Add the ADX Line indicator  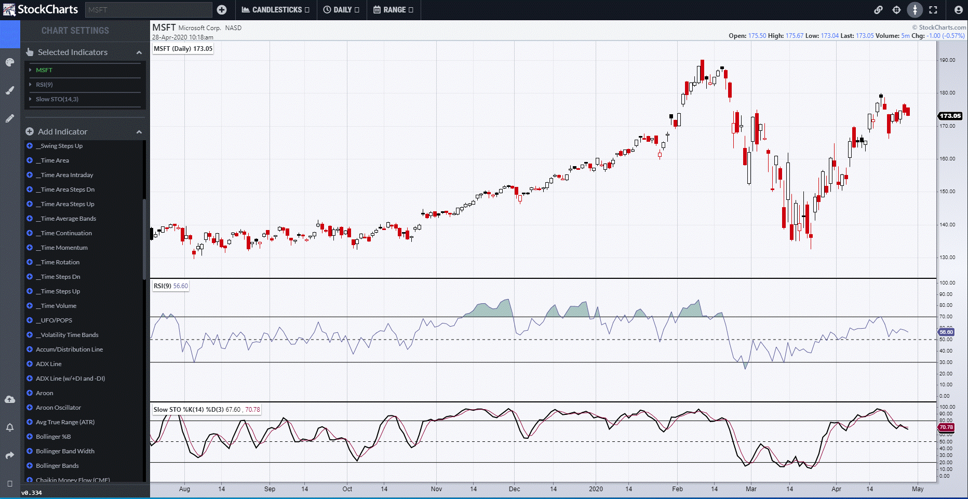(x=48, y=364)
